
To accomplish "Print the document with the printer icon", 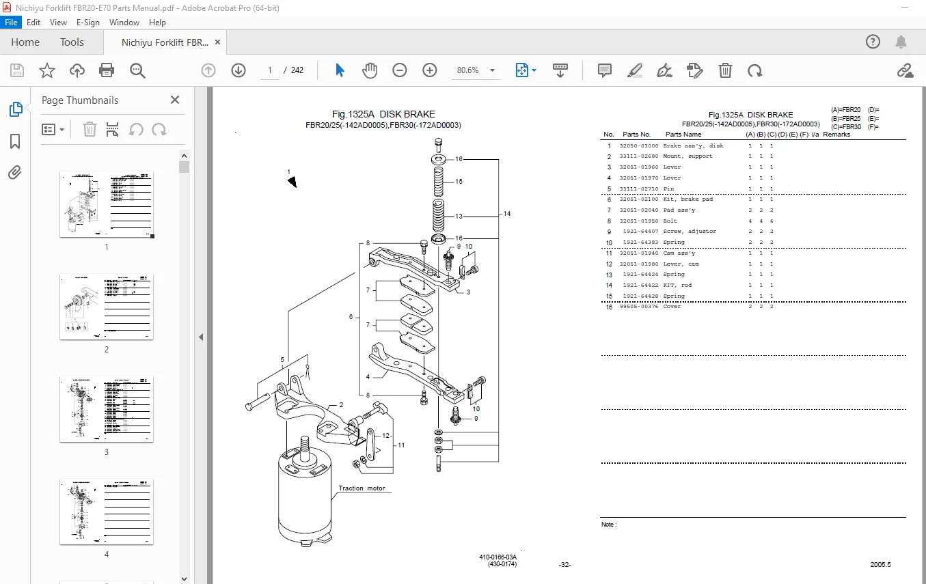I will (x=107, y=70).
